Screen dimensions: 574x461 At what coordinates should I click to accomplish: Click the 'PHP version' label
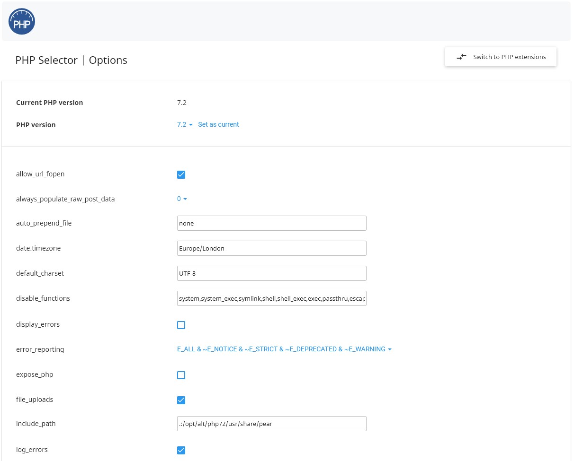pyautogui.click(x=36, y=125)
